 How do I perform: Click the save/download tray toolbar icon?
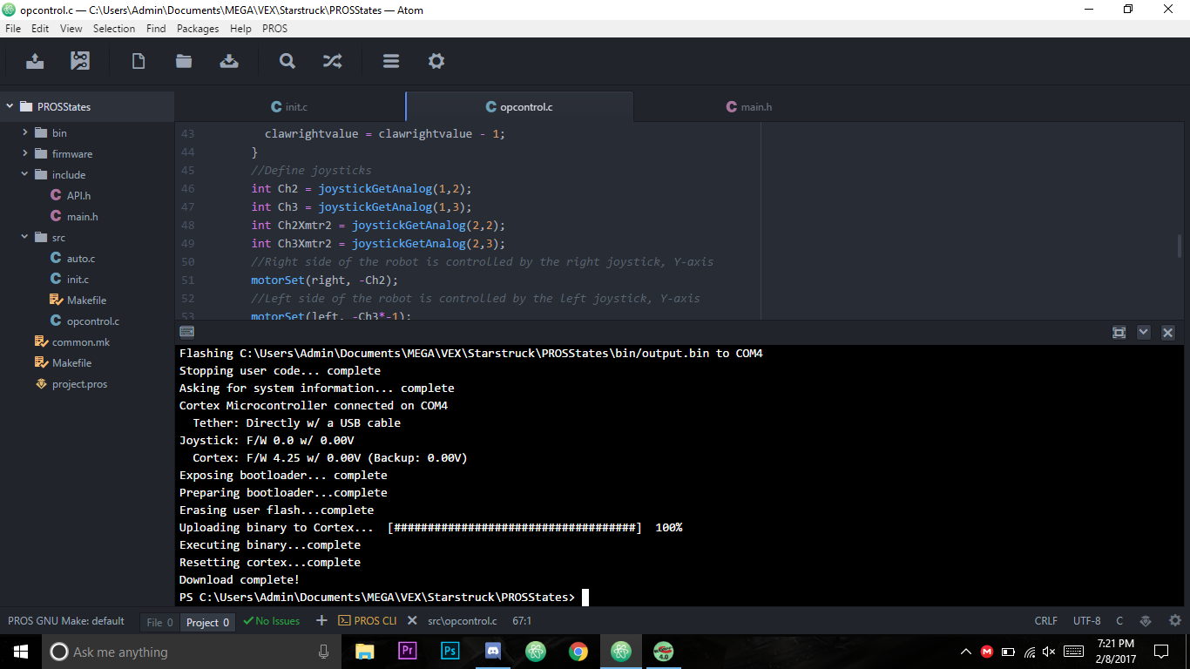click(x=229, y=61)
